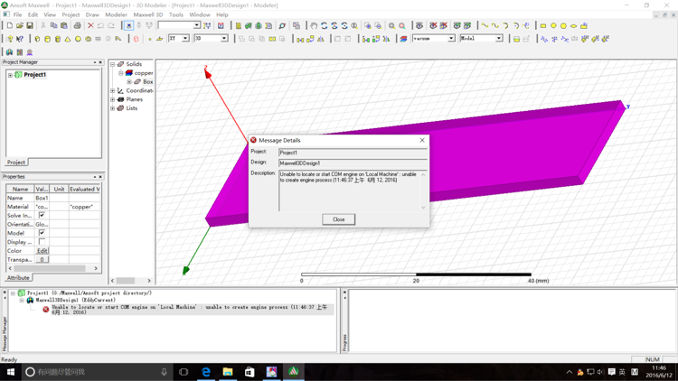This screenshot has height=381, width=678.
Task: Open Microsoft Edge from taskbar
Action: pos(206,371)
